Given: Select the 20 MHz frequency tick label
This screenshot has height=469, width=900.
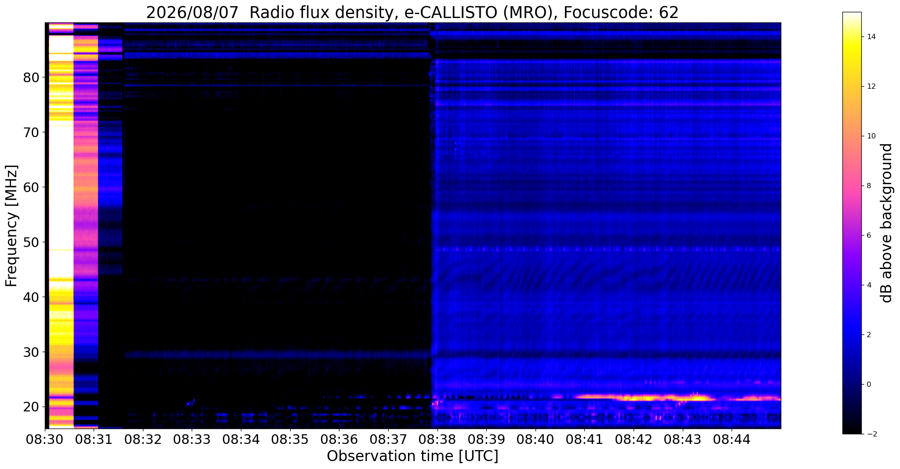Looking at the screenshot, I should [31, 407].
